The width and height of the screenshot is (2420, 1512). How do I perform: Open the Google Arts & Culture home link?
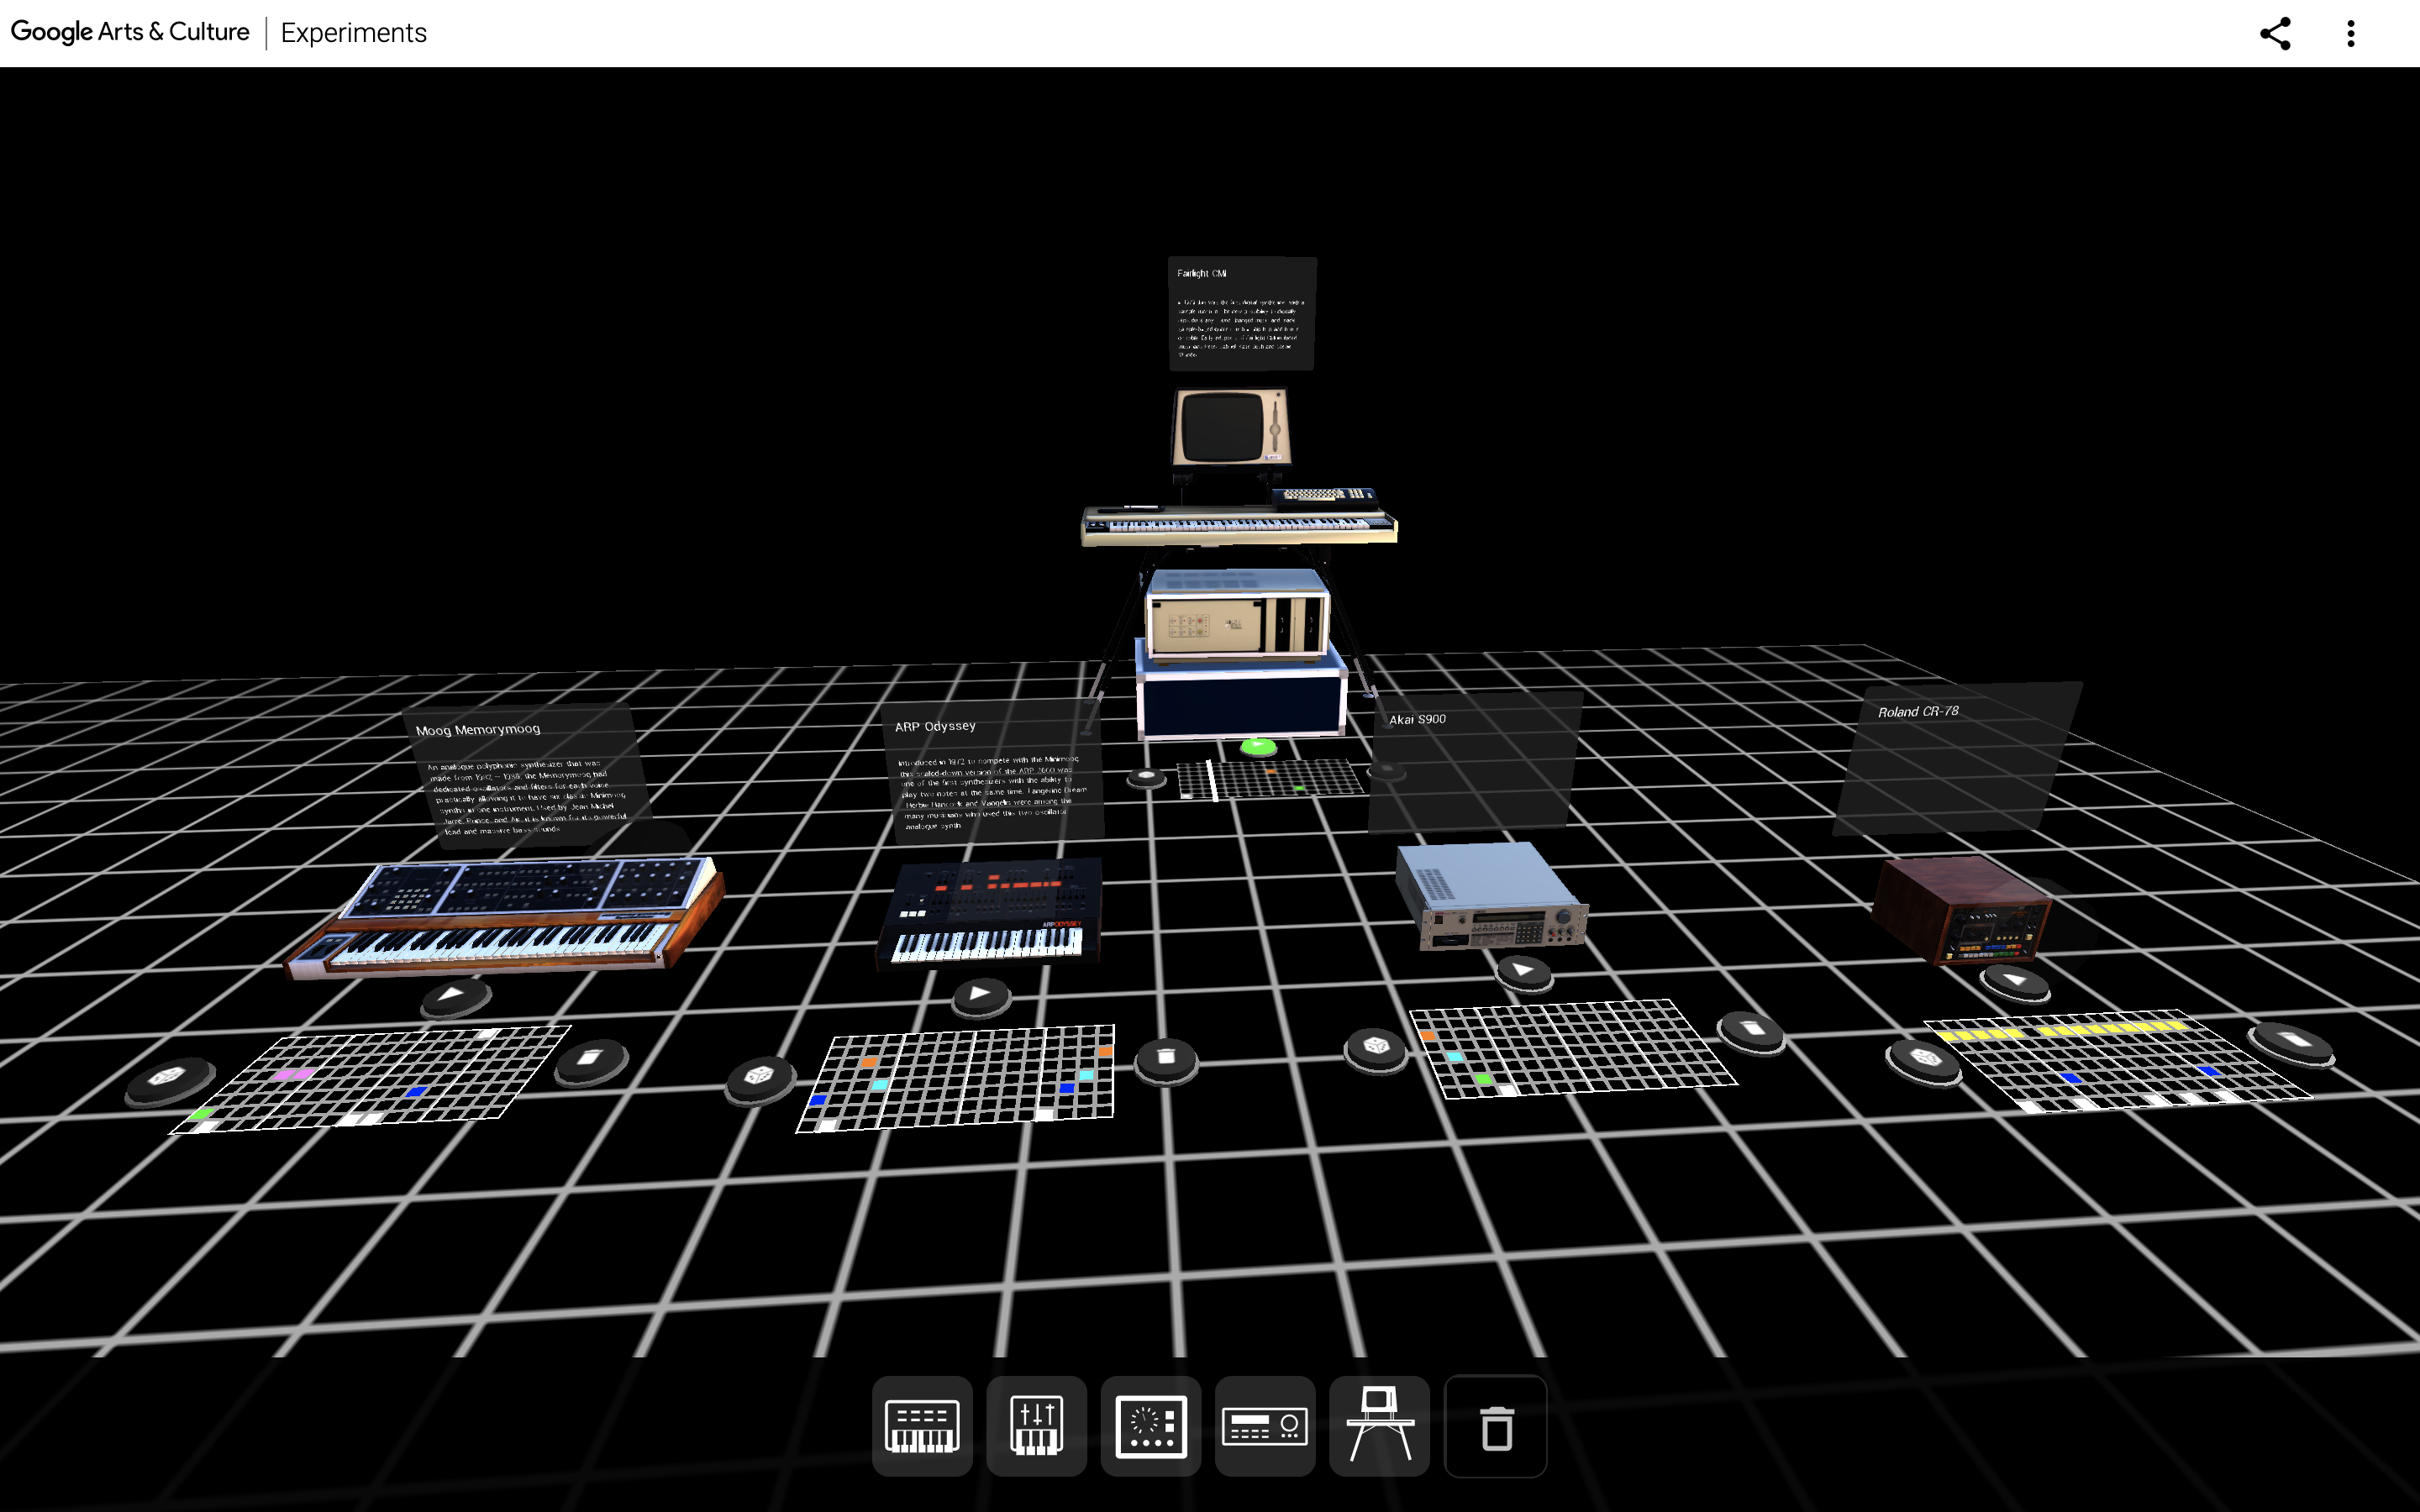(x=129, y=31)
